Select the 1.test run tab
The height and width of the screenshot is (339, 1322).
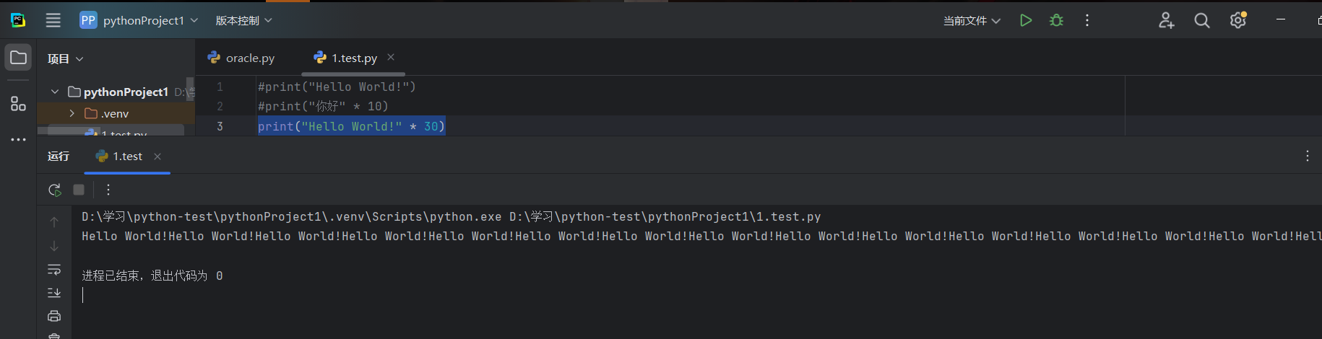click(x=127, y=157)
